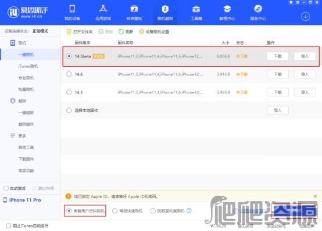The width and height of the screenshot is (322, 231).
Task: Select 下载固件 in the sidebar
Action: [26, 159]
